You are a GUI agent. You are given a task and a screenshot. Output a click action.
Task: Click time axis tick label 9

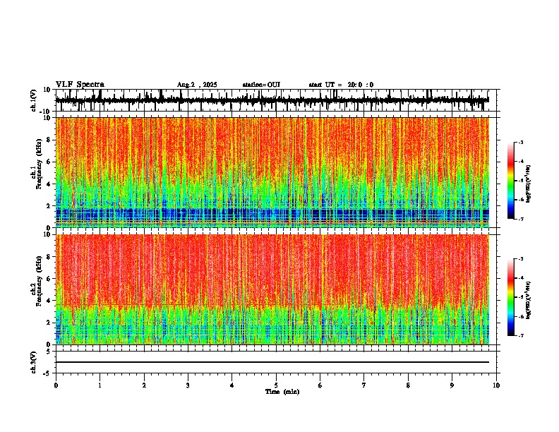tap(452, 385)
